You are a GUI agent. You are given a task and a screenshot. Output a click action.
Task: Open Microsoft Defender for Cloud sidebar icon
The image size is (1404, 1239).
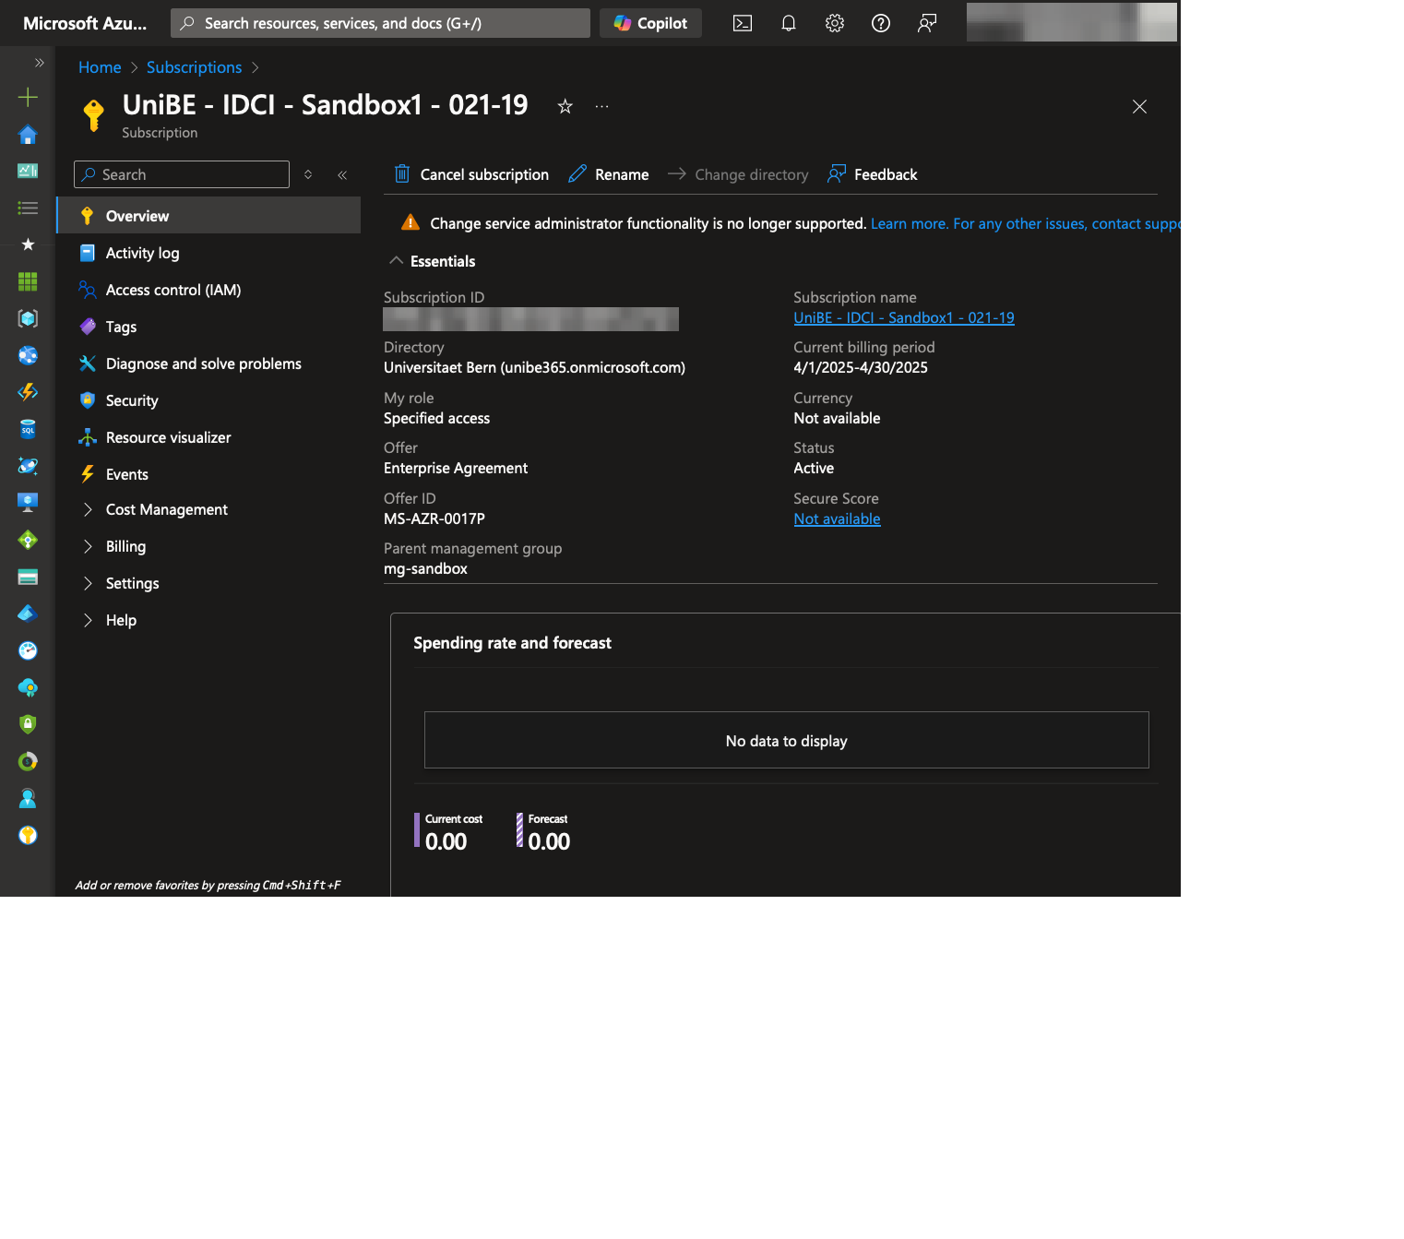pos(28,724)
